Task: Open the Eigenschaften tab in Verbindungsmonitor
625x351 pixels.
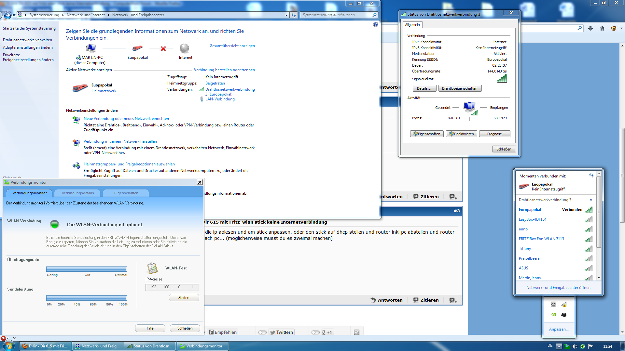Action: coord(126,193)
